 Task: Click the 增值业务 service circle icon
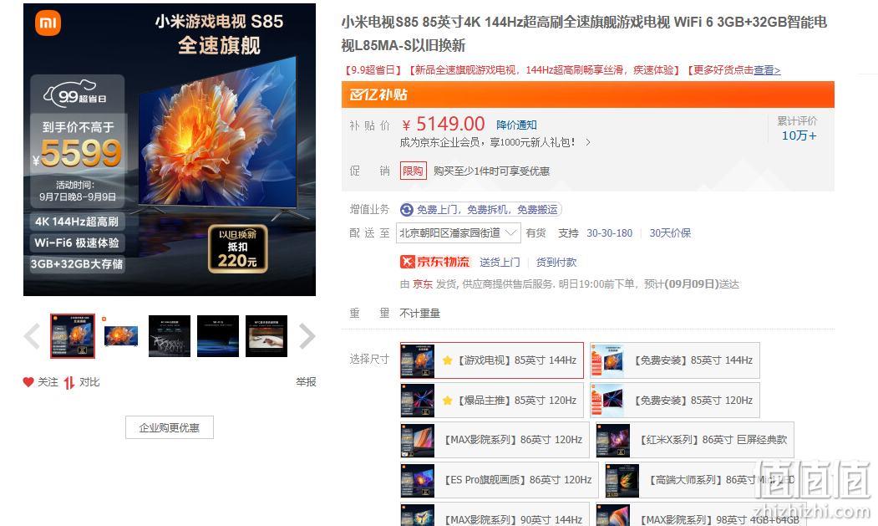coord(407,210)
